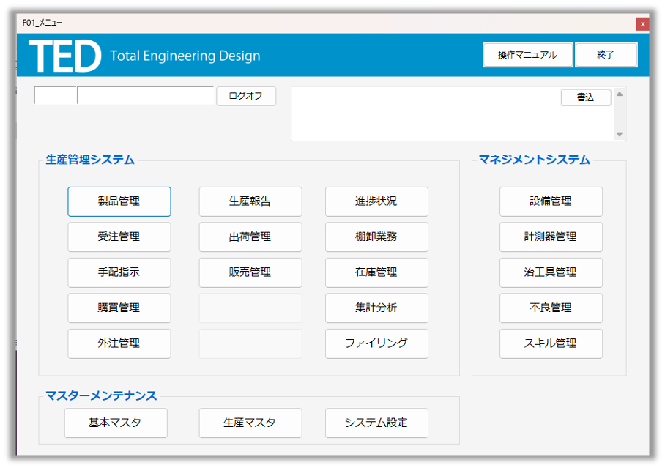Click the 受注管理 button

pos(119,237)
